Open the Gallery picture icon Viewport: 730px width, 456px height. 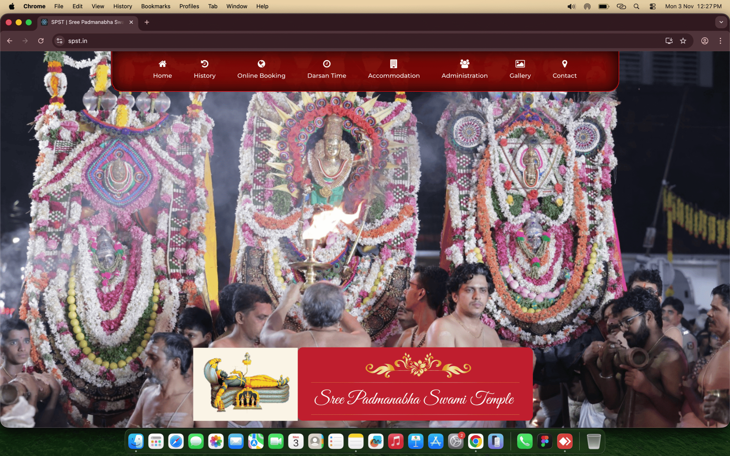pos(520,64)
